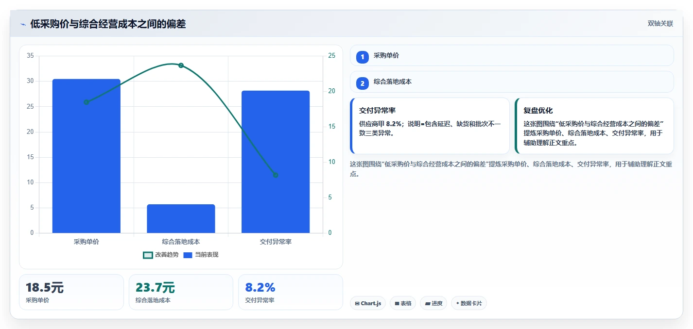The height and width of the screenshot is (329, 693).
Task: Click the summary paragraph below the cards
Action: (x=511, y=169)
